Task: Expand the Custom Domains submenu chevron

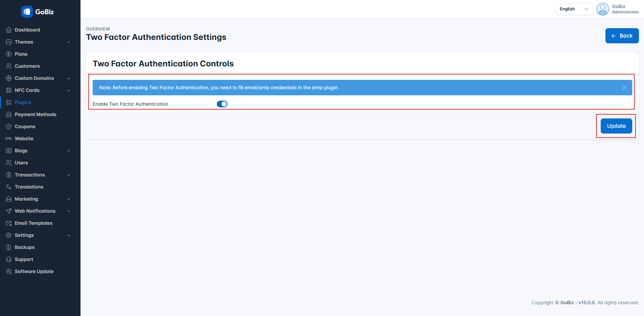Action: [68, 78]
